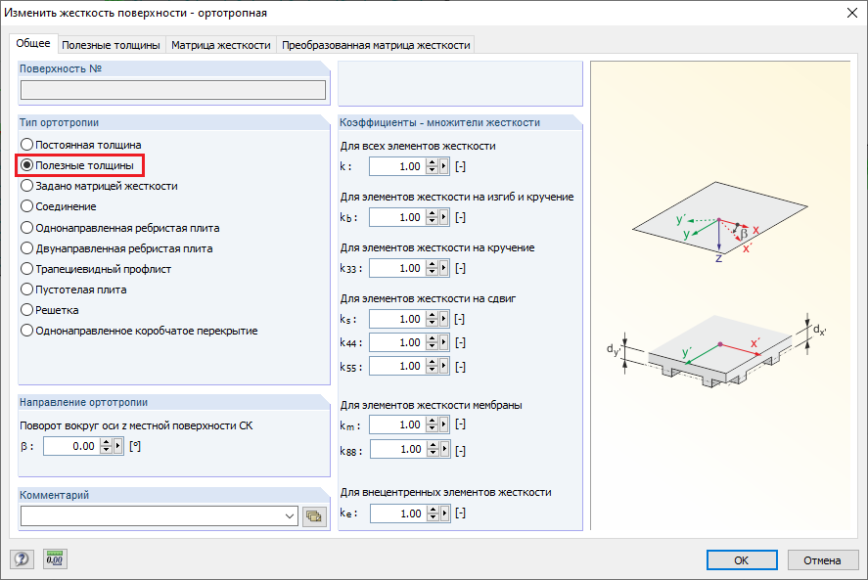
Task: Open the arrow menu beside k44 field
Action: 444,342
